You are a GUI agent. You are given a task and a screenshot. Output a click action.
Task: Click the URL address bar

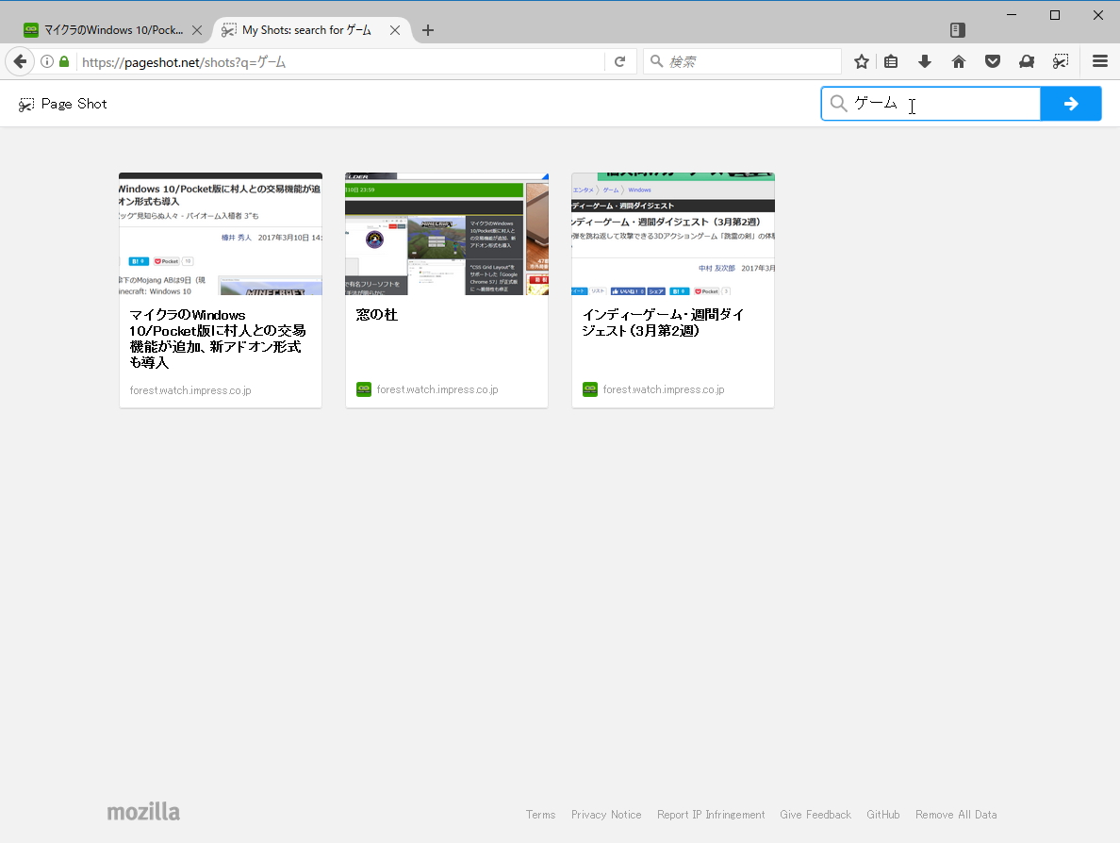(x=341, y=62)
